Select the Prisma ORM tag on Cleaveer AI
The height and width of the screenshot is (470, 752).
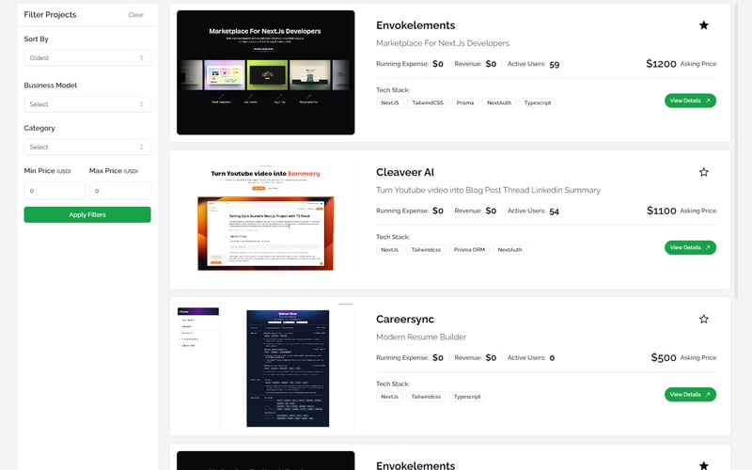[469, 249]
